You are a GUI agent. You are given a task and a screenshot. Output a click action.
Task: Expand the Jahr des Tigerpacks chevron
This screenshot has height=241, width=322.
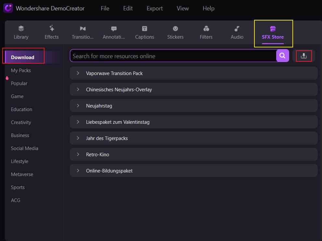78,138
